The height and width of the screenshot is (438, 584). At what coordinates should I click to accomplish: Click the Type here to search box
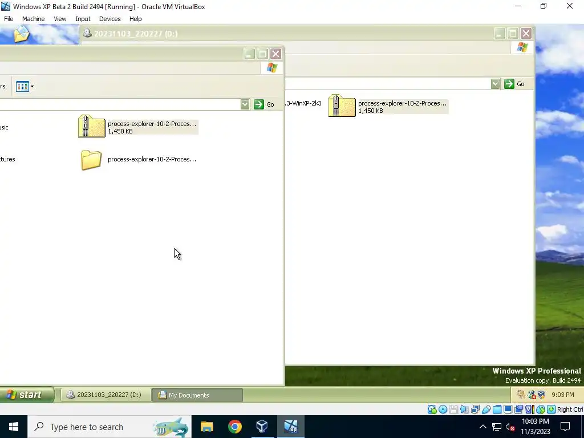pyautogui.click(x=109, y=427)
